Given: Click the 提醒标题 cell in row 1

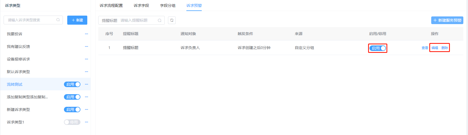Looking at the screenshot, I should point(131,48).
